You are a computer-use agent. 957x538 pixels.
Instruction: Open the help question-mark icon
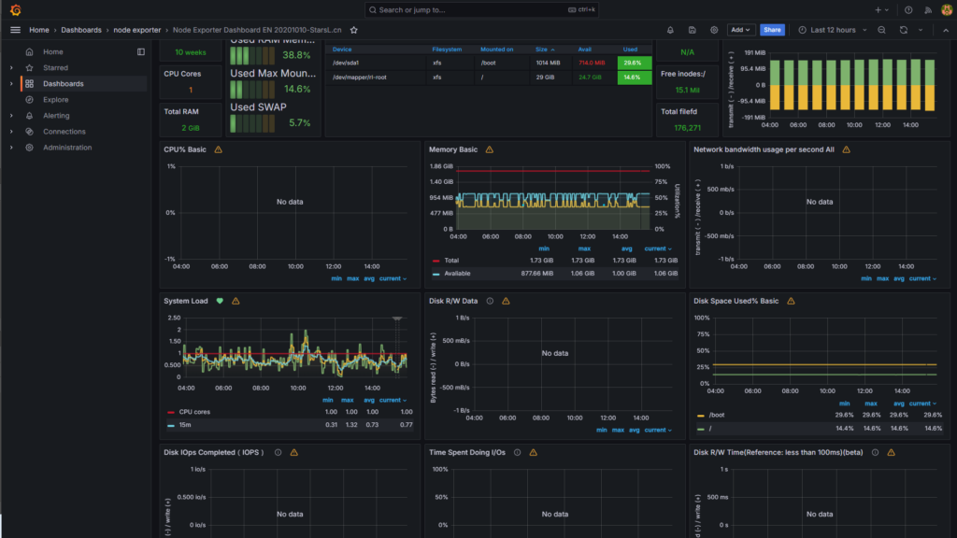pyautogui.click(x=908, y=9)
